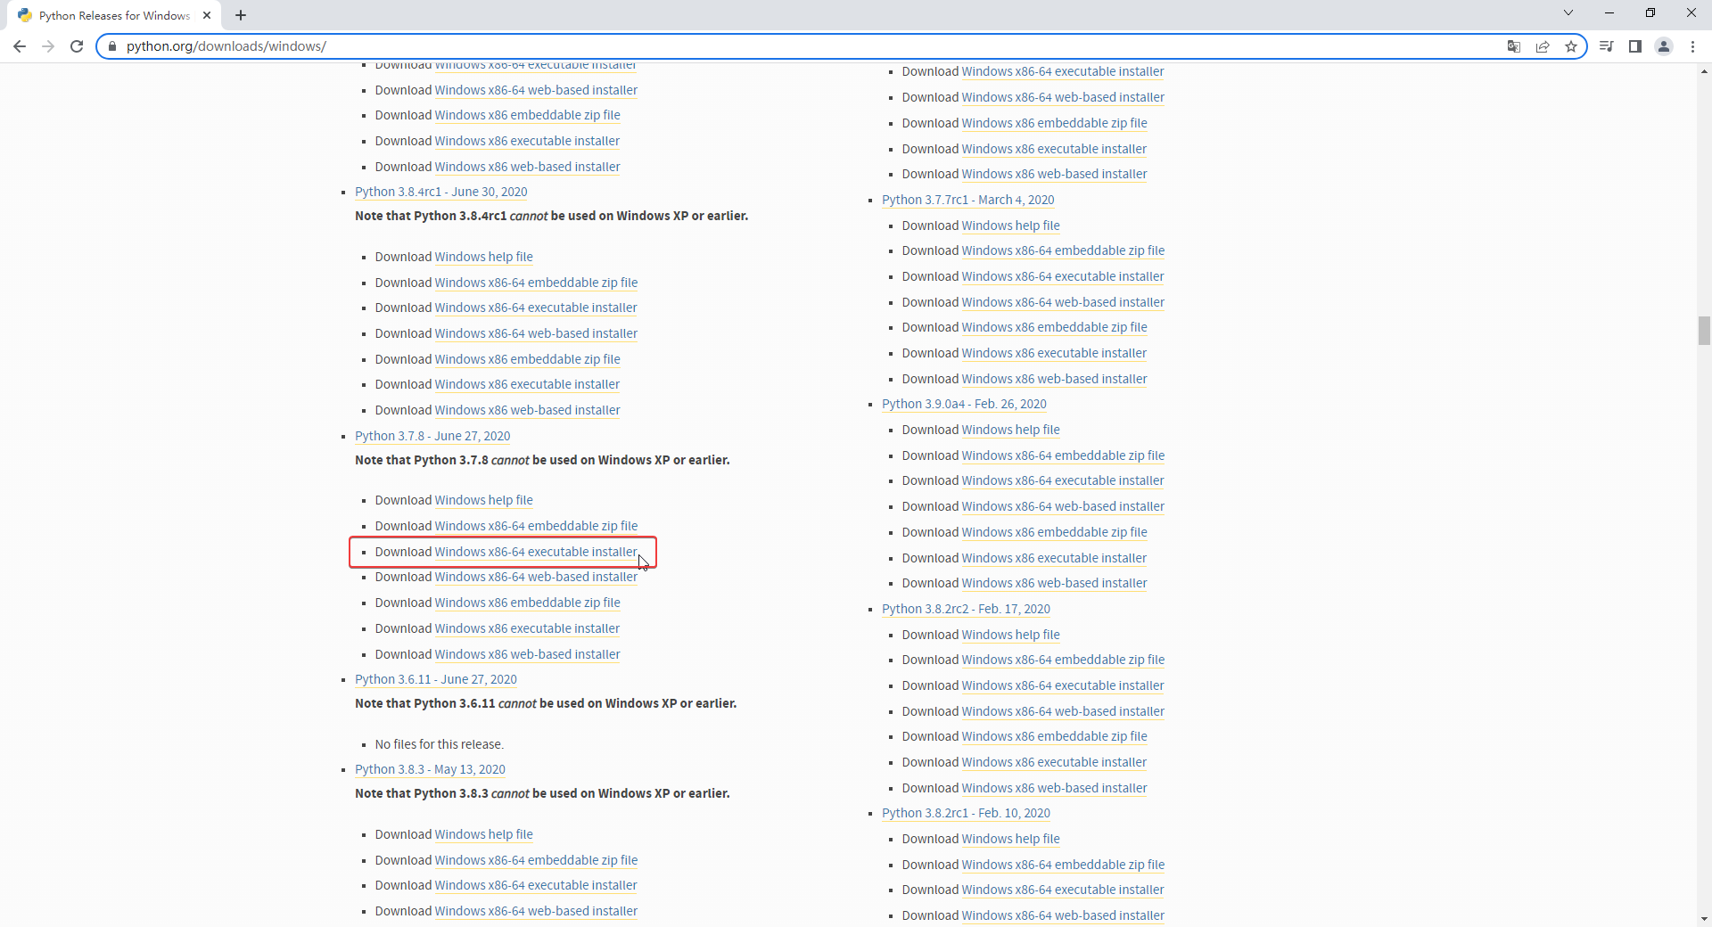Download Python 3.8.2rc2 Windows help file
The height and width of the screenshot is (927, 1712).
(x=1010, y=635)
